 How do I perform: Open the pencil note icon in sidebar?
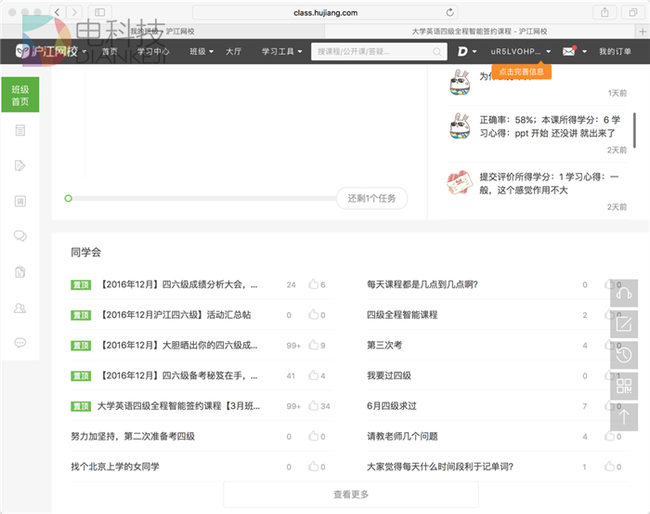(x=19, y=165)
